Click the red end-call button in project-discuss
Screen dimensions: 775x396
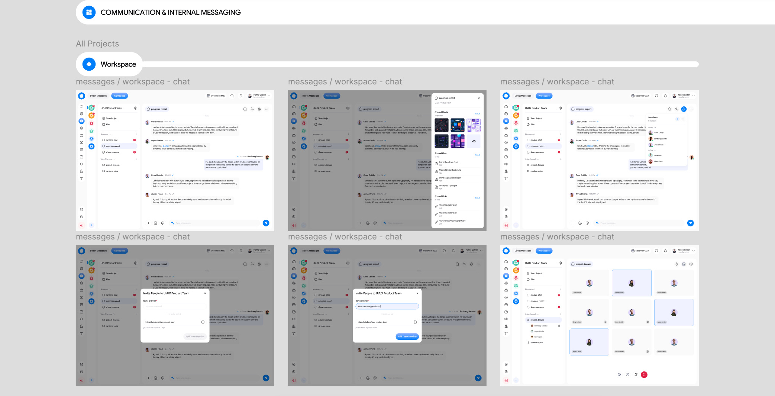pyautogui.click(x=644, y=375)
